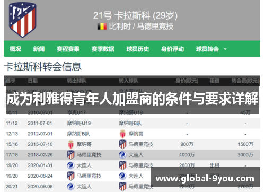Open the 概况 tab
Image resolution: width=265 pixels, height=192 pixels.
pos(15,49)
